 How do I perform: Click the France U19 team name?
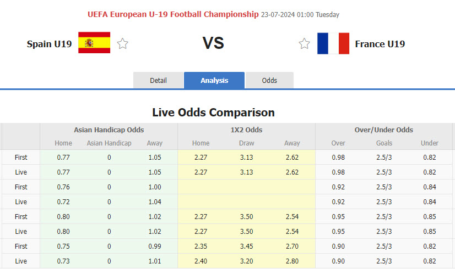pos(380,44)
